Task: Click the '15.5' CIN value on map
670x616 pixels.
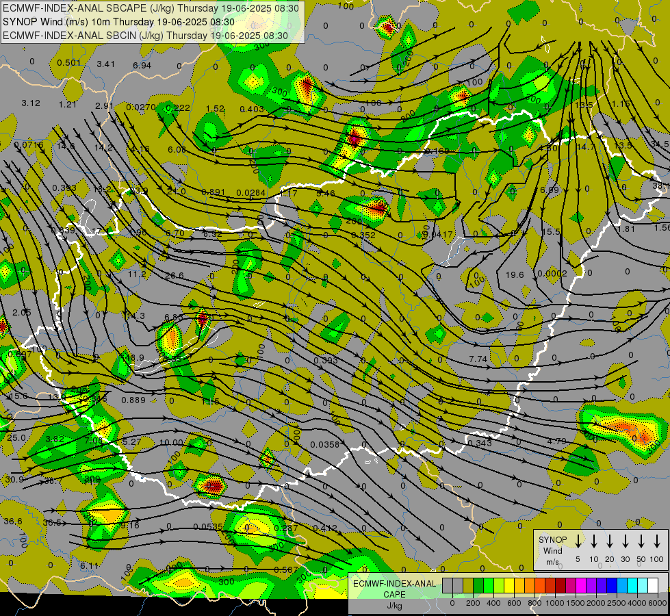Action: tap(550, 232)
